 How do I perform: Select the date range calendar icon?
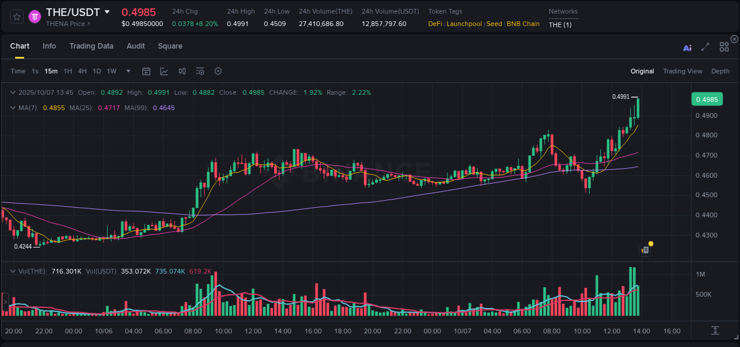[146, 71]
